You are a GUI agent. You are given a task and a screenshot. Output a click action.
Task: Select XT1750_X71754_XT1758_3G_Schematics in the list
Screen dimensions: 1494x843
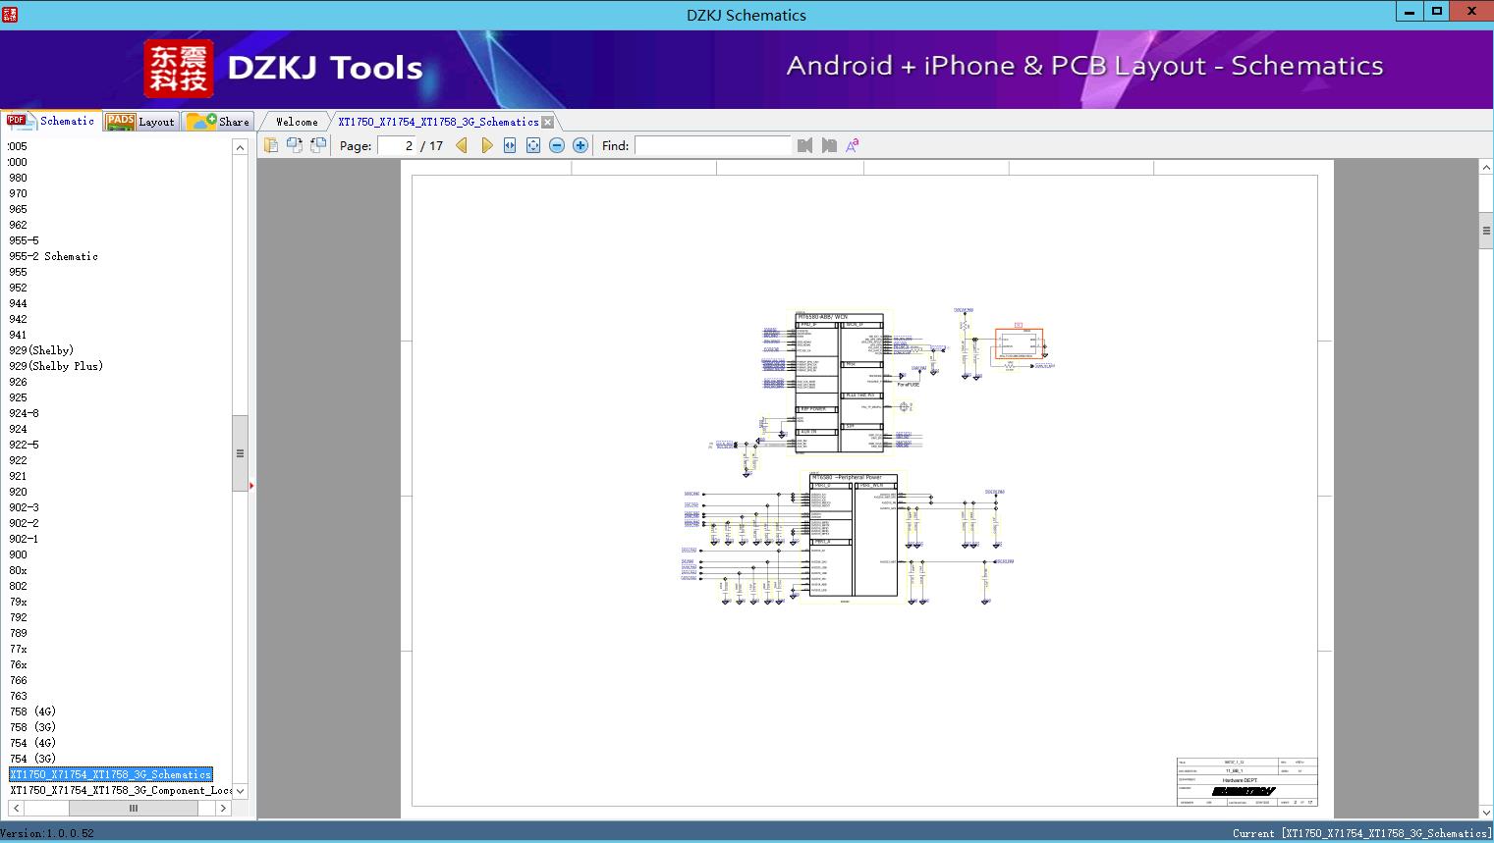[111, 774]
